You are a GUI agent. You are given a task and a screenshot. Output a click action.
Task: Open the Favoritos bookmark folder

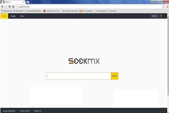click(x=112, y=11)
